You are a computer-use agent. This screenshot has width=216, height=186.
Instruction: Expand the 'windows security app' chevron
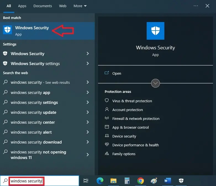(88, 92)
